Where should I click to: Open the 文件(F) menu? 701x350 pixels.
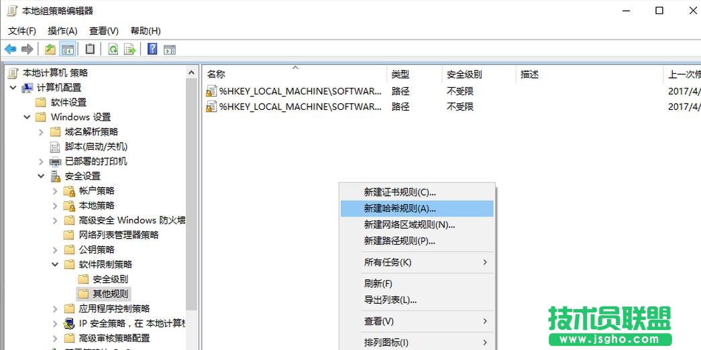point(22,31)
